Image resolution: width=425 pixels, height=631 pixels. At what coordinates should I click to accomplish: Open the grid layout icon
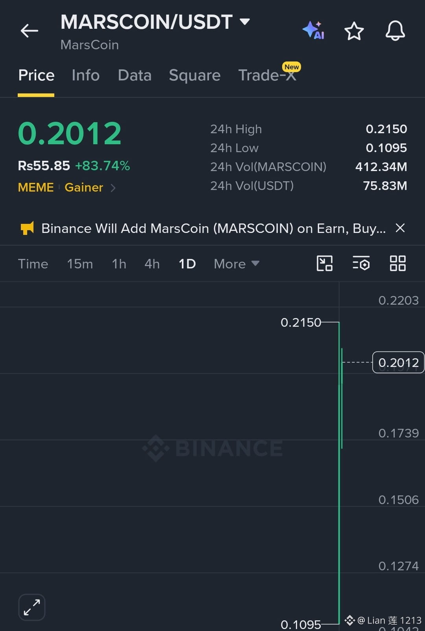[397, 263]
